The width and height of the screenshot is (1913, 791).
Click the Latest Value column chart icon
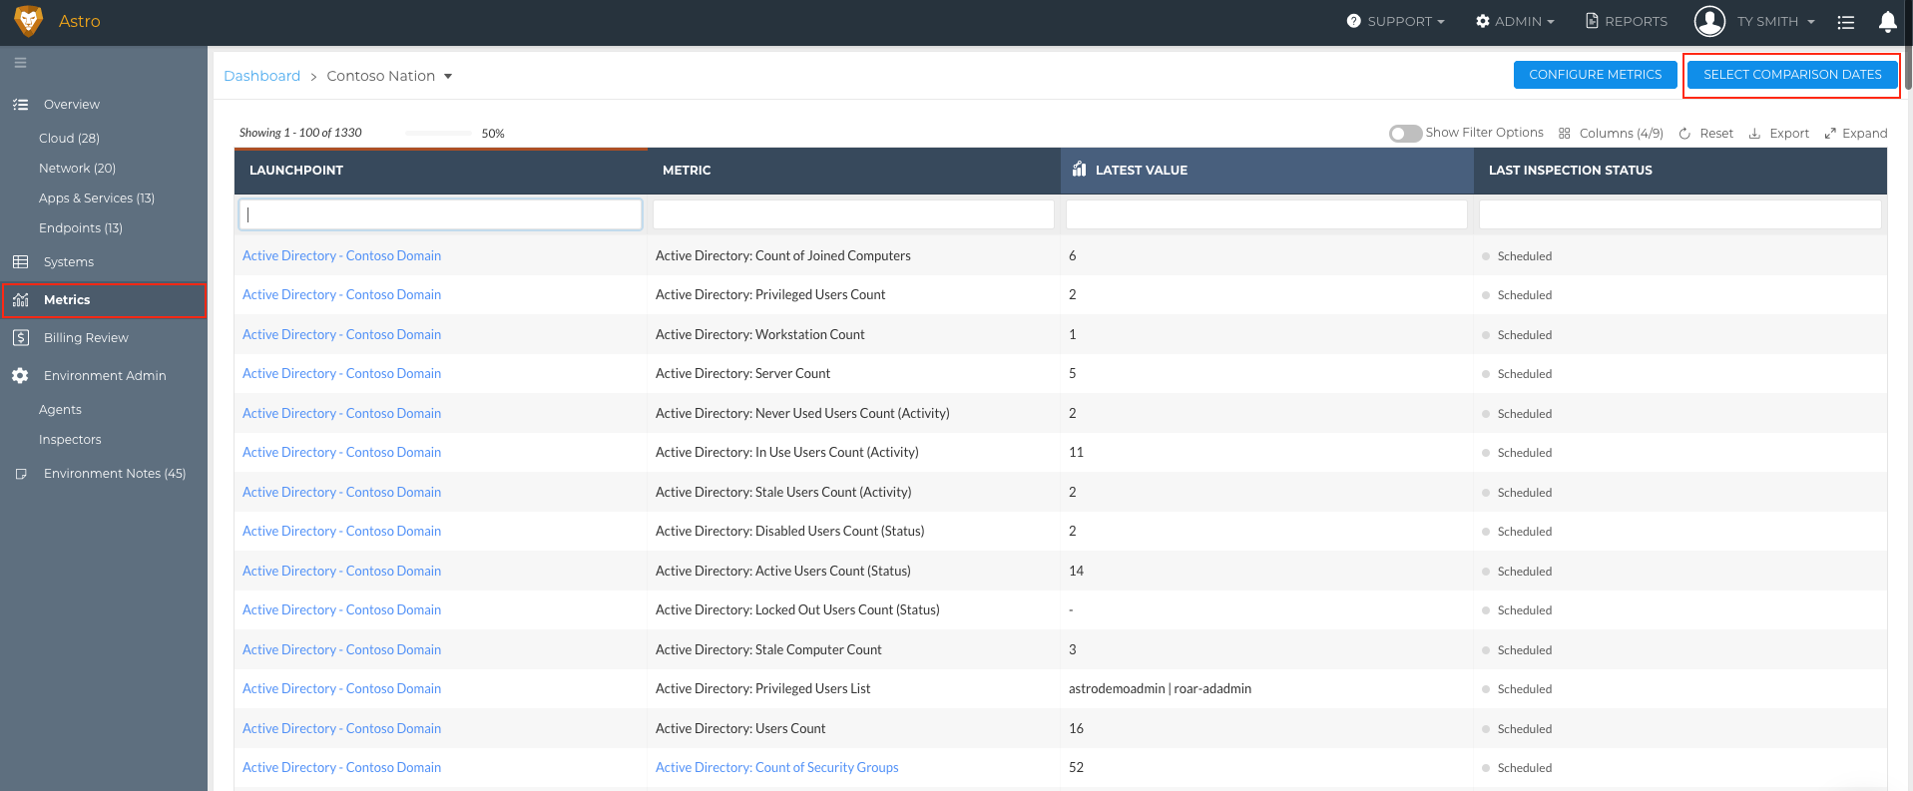(1079, 170)
